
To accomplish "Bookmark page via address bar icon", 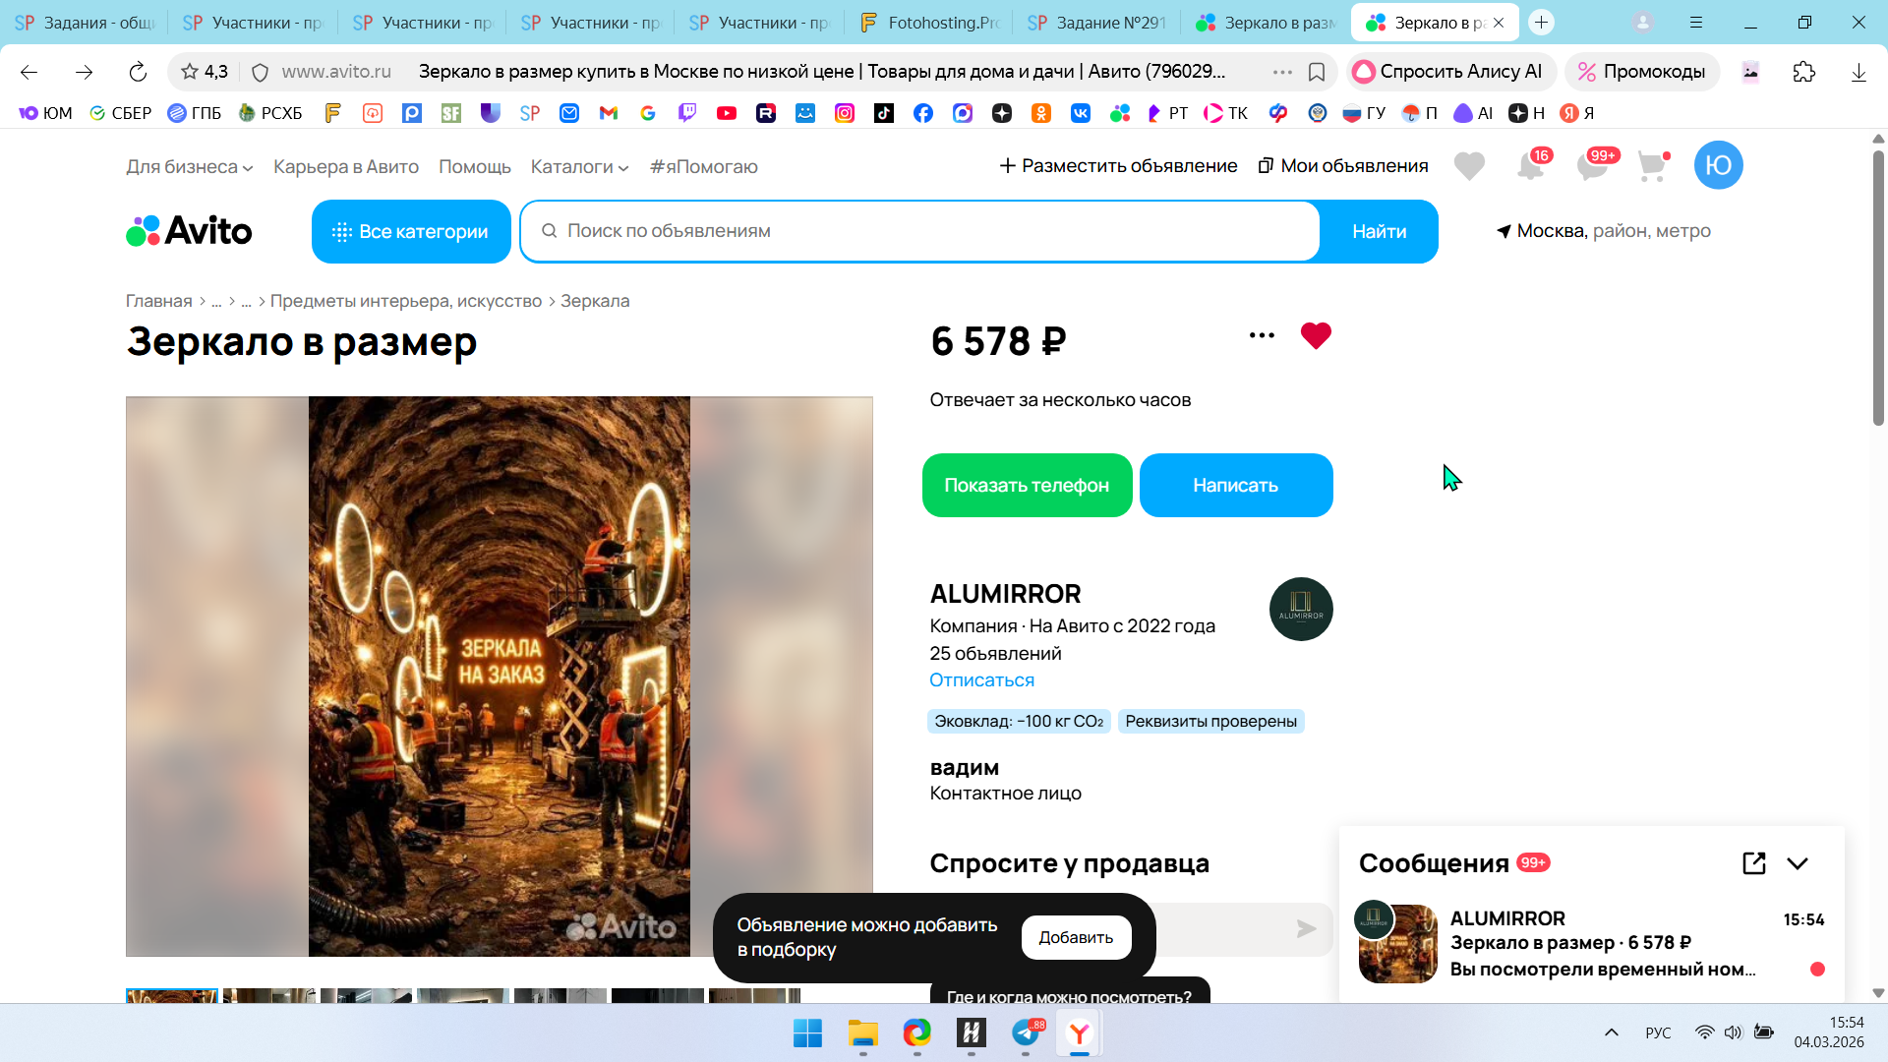I will (1317, 72).
